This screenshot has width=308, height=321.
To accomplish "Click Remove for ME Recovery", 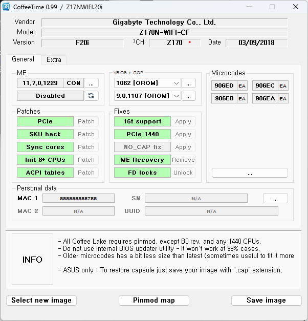I will (183, 160).
